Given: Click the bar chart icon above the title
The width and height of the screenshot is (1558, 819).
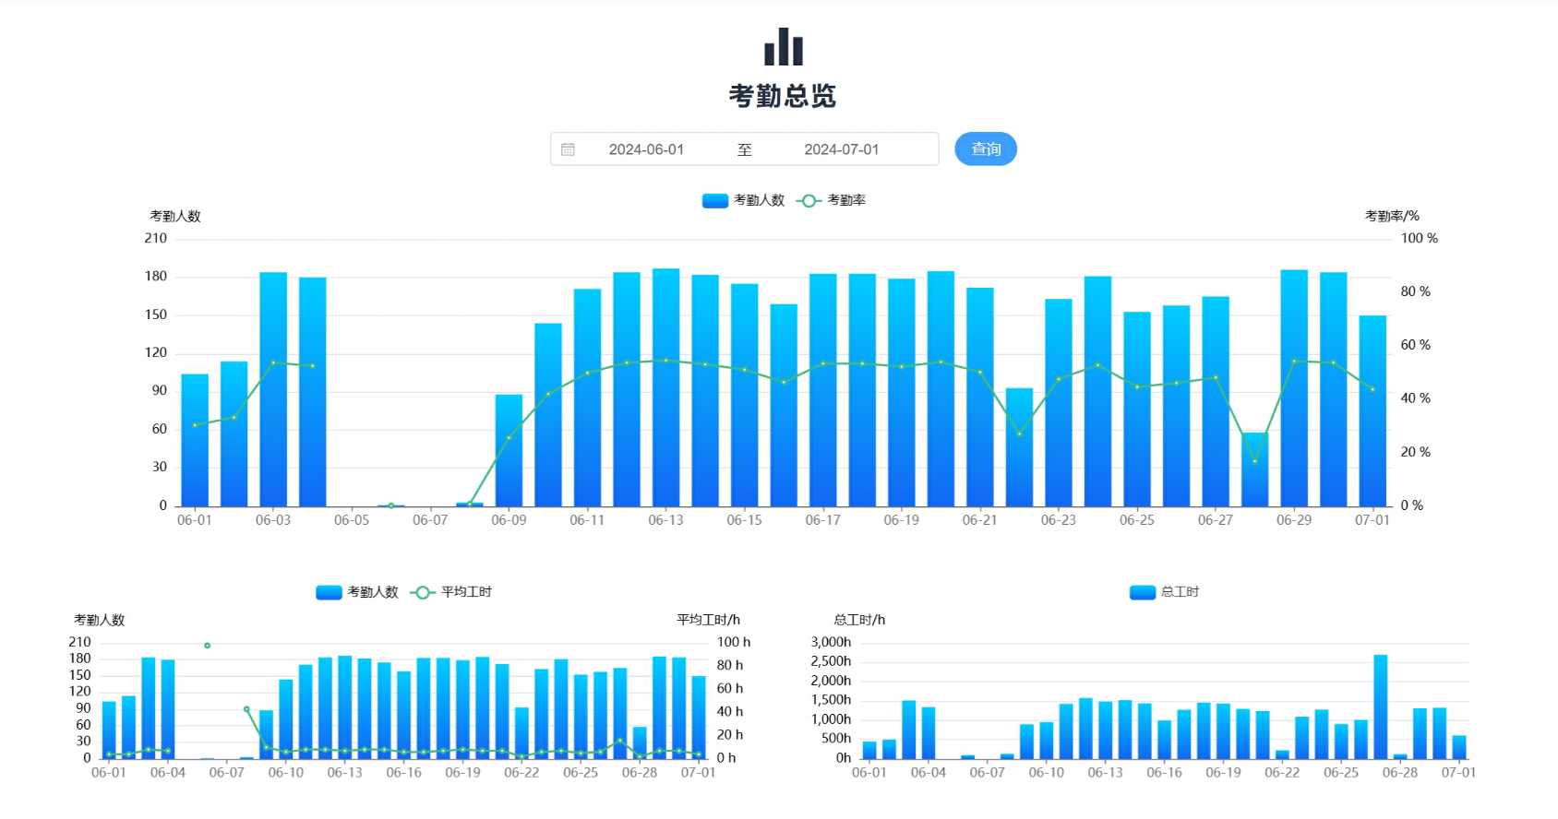Looking at the screenshot, I should click(x=783, y=47).
